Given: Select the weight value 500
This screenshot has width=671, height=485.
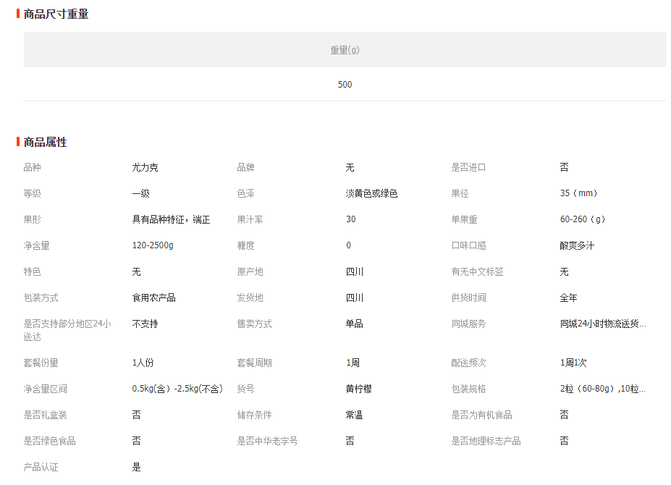Looking at the screenshot, I should click(x=345, y=85).
